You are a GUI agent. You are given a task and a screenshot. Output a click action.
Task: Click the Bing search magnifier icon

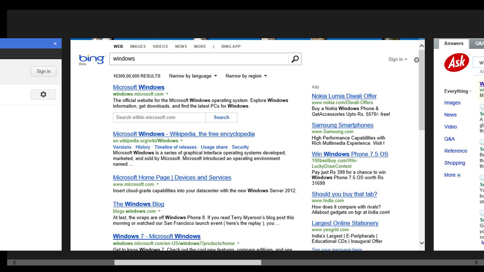click(295, 59)
